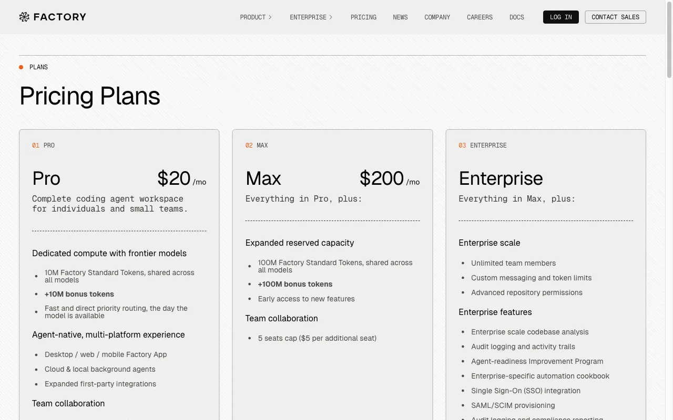Viewport: 673px width, 420px height.
Task: Click 'Agent-native, multi-platform experience' heading
Action: [108, 335]
